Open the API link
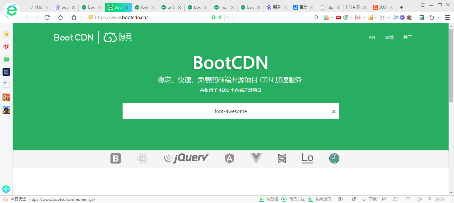 coord(372,37)
